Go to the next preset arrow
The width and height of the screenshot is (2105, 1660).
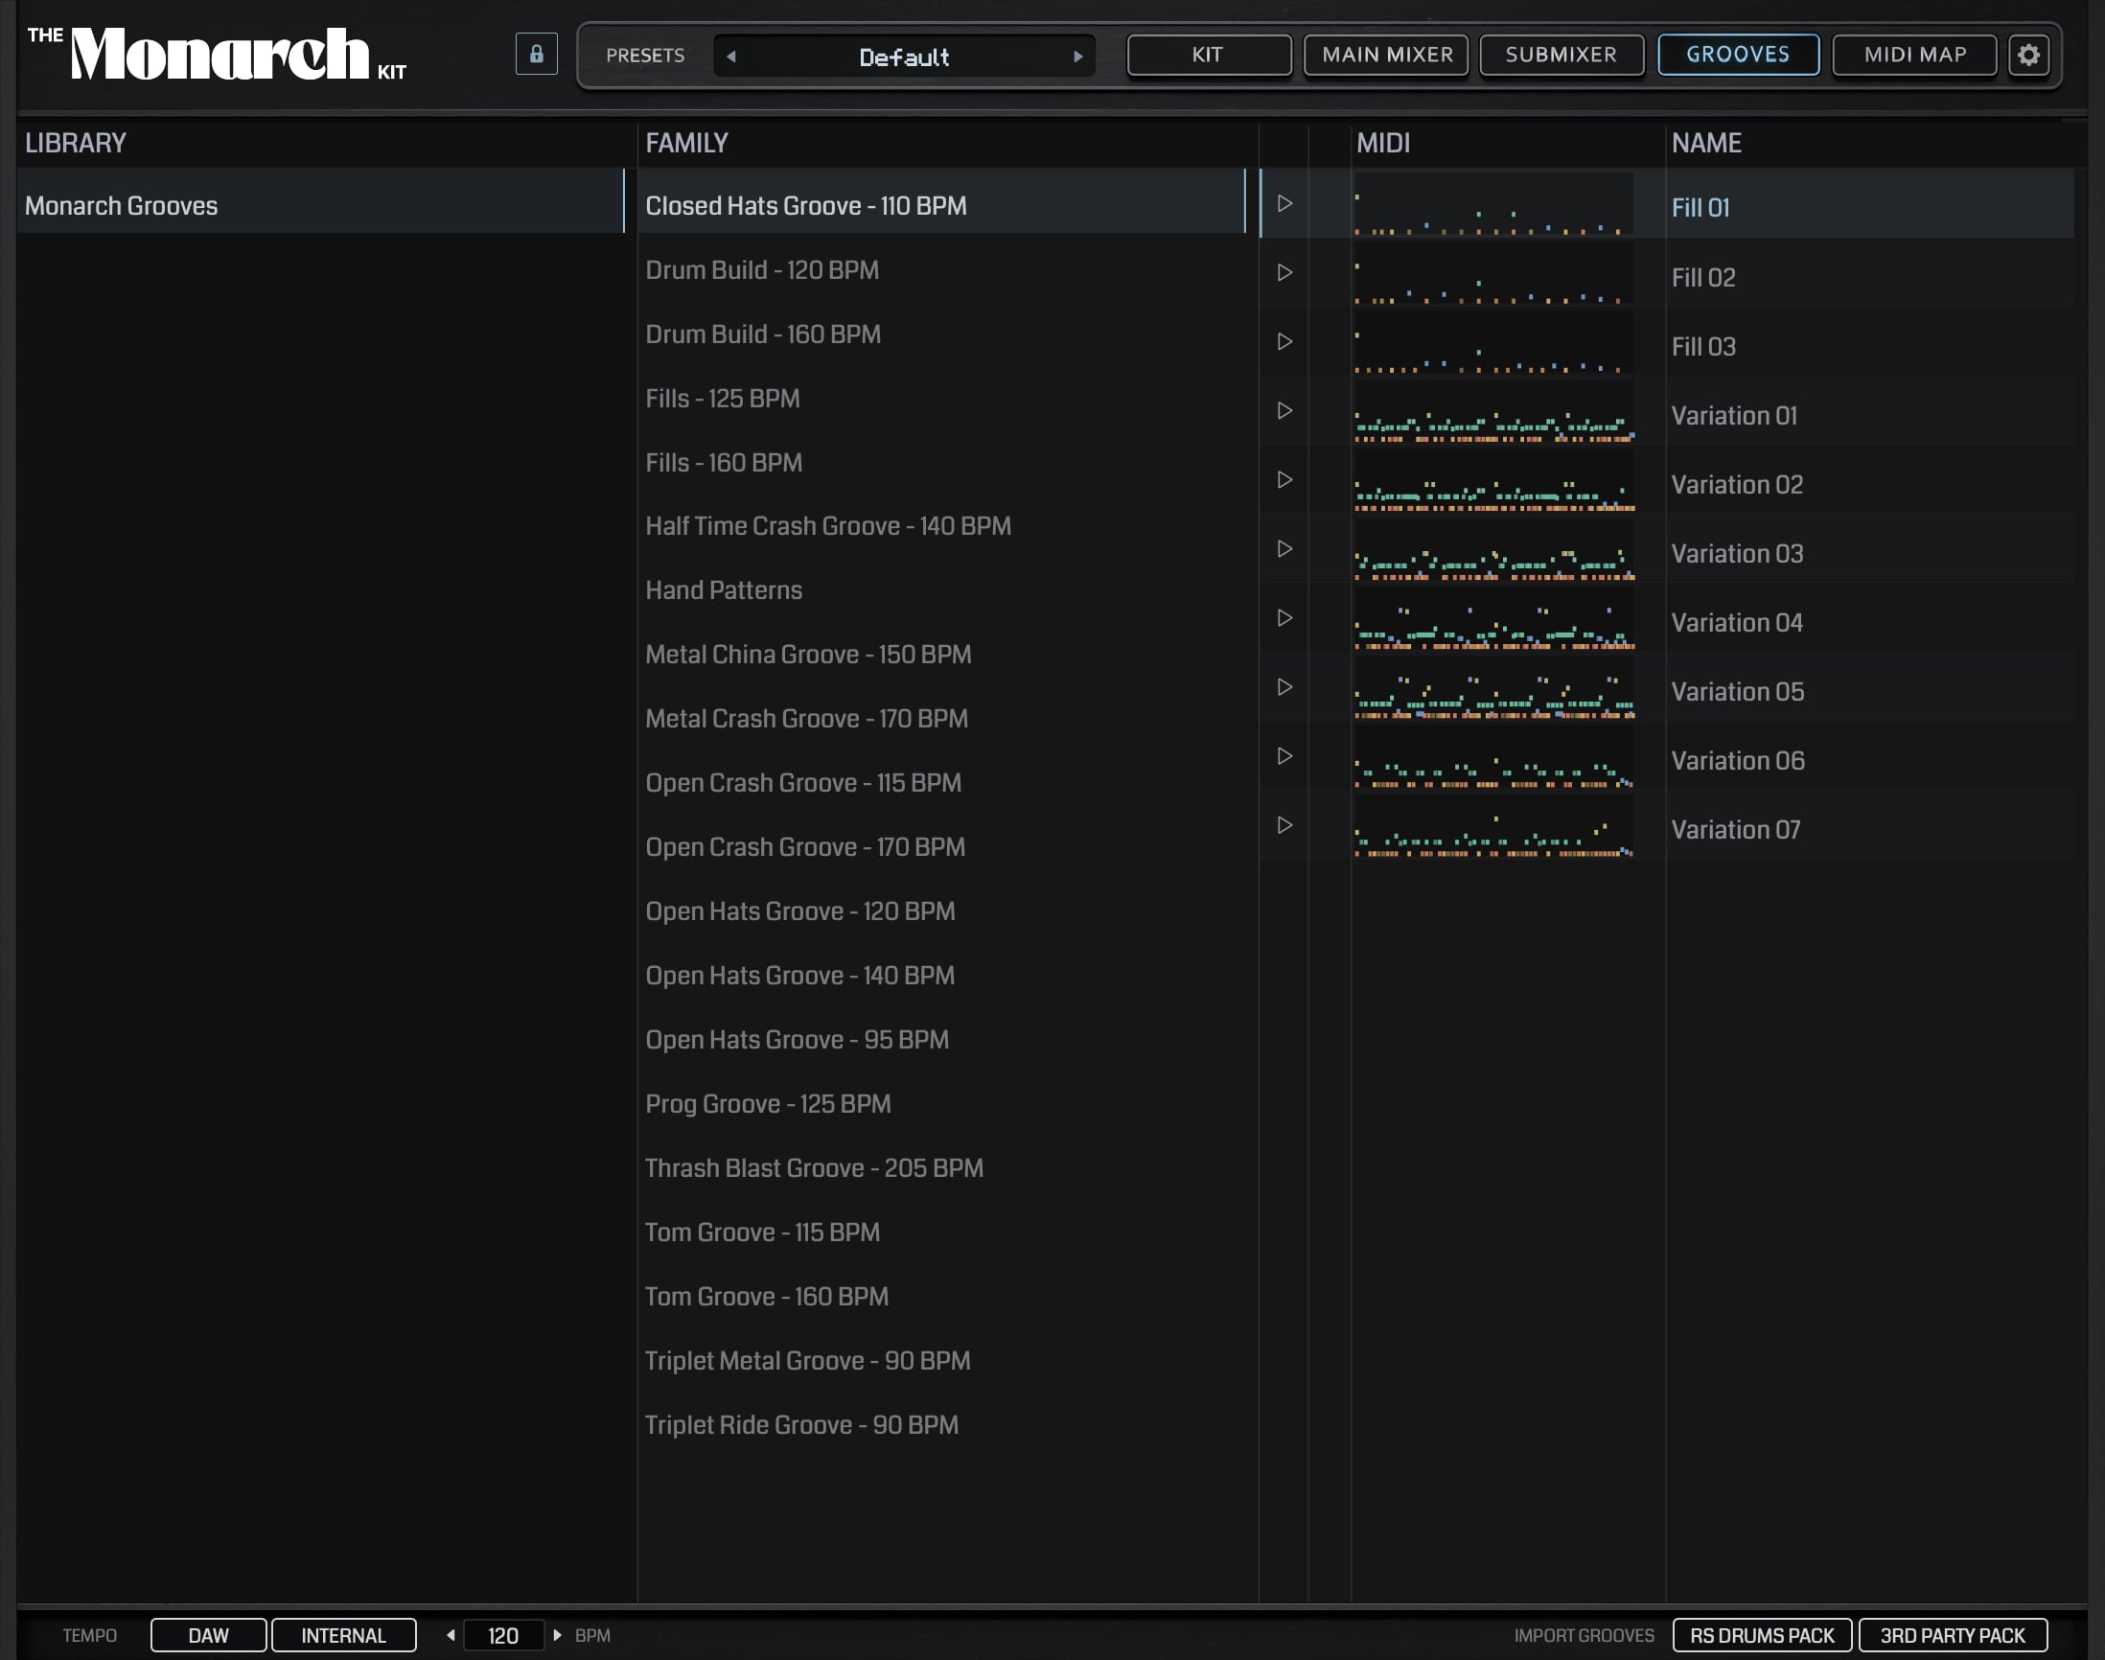click(1077, 57)
